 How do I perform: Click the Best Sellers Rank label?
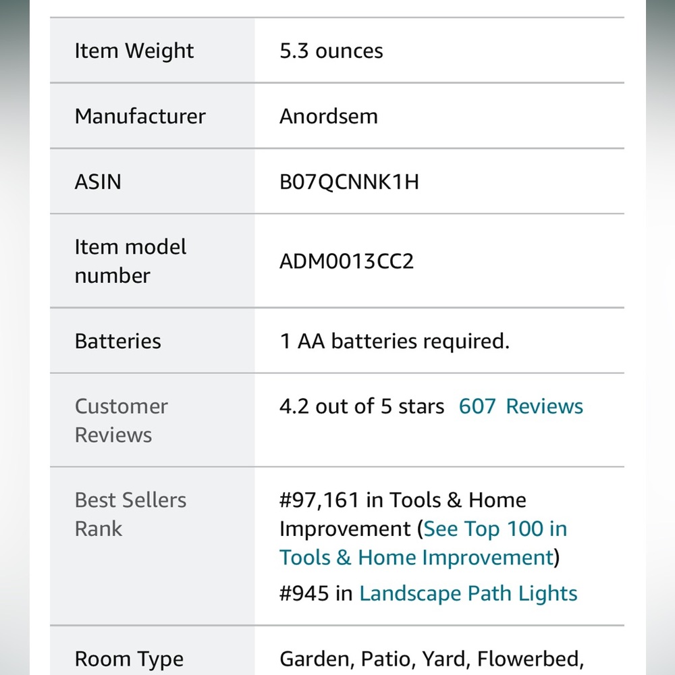click(x=130, y=514)
